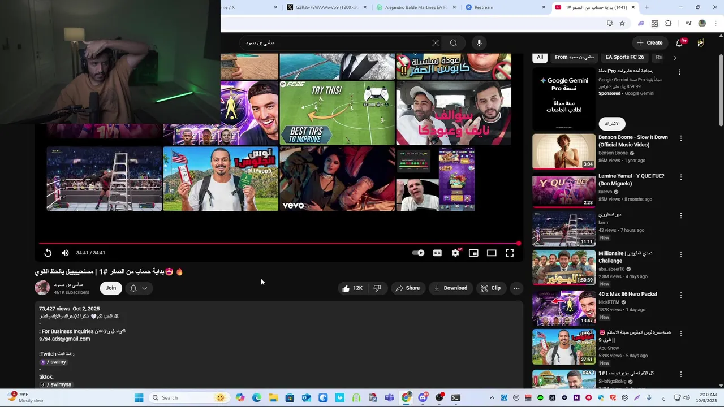Open Chrome media controls icon
This screenshot has height=407, width=724.
[x=688, y=23]
